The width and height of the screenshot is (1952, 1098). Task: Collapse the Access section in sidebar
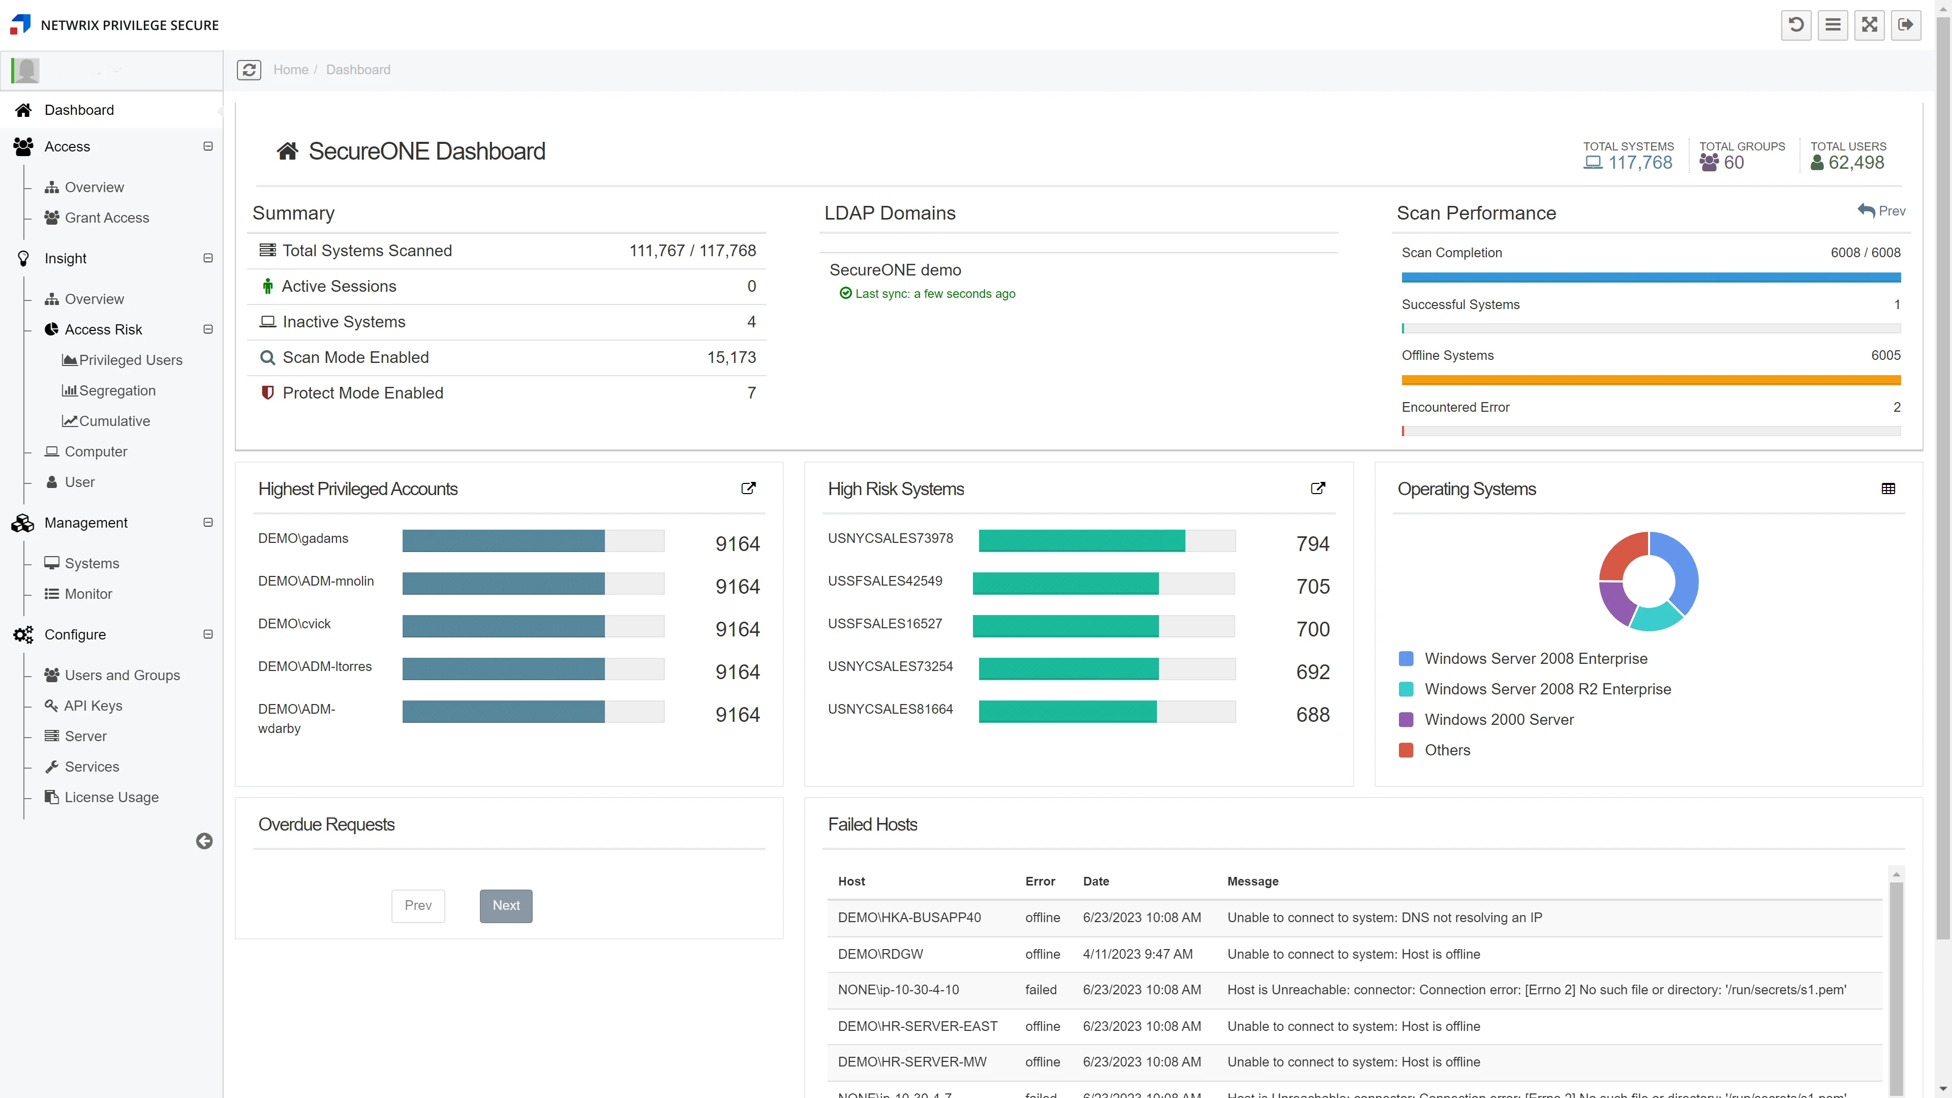(207, 146)
